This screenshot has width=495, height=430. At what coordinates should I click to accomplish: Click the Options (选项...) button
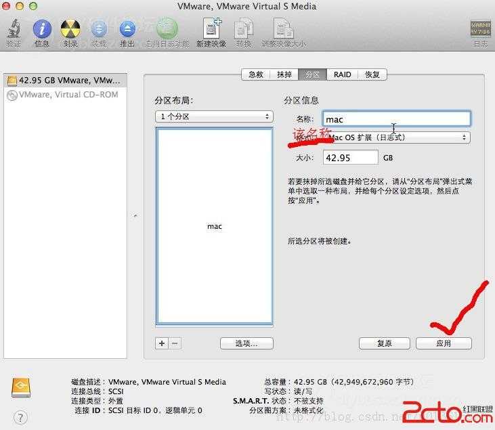(x=246, y=343)
